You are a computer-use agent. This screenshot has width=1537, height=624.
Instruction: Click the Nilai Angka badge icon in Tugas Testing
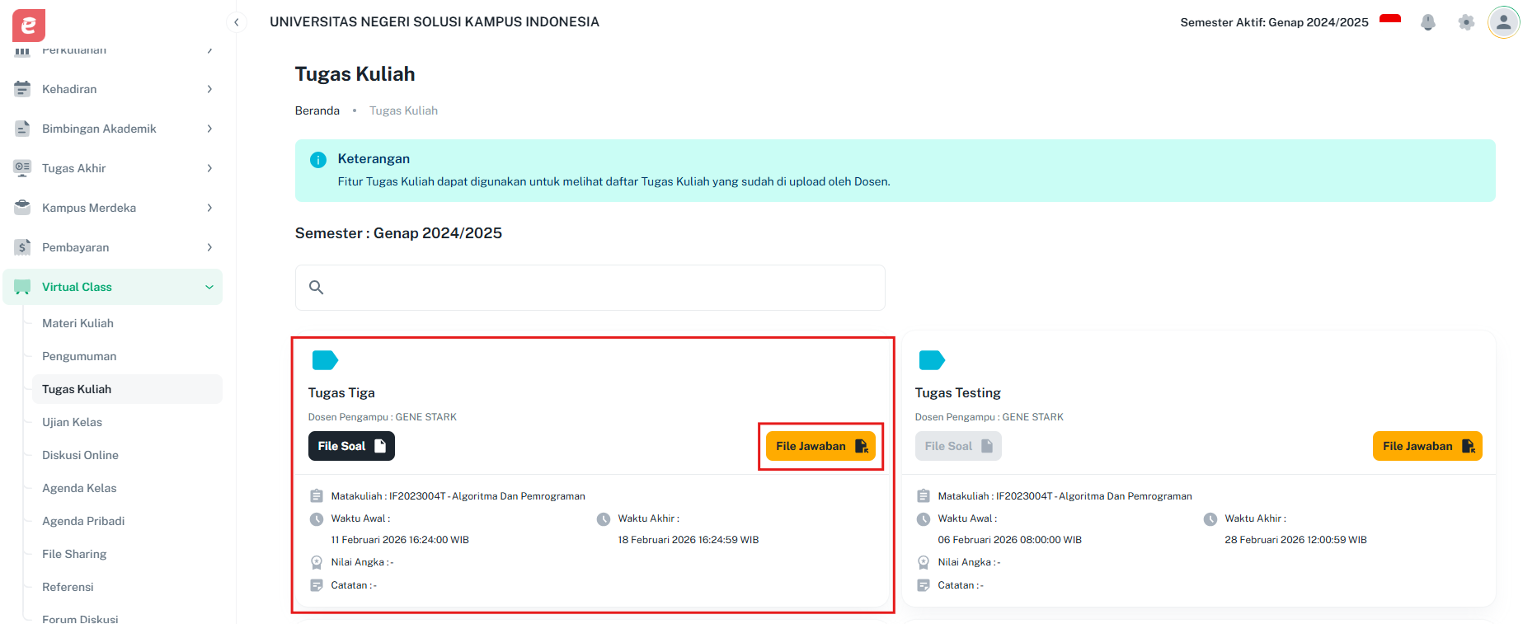pyautogui.click(x=924, y=563)
